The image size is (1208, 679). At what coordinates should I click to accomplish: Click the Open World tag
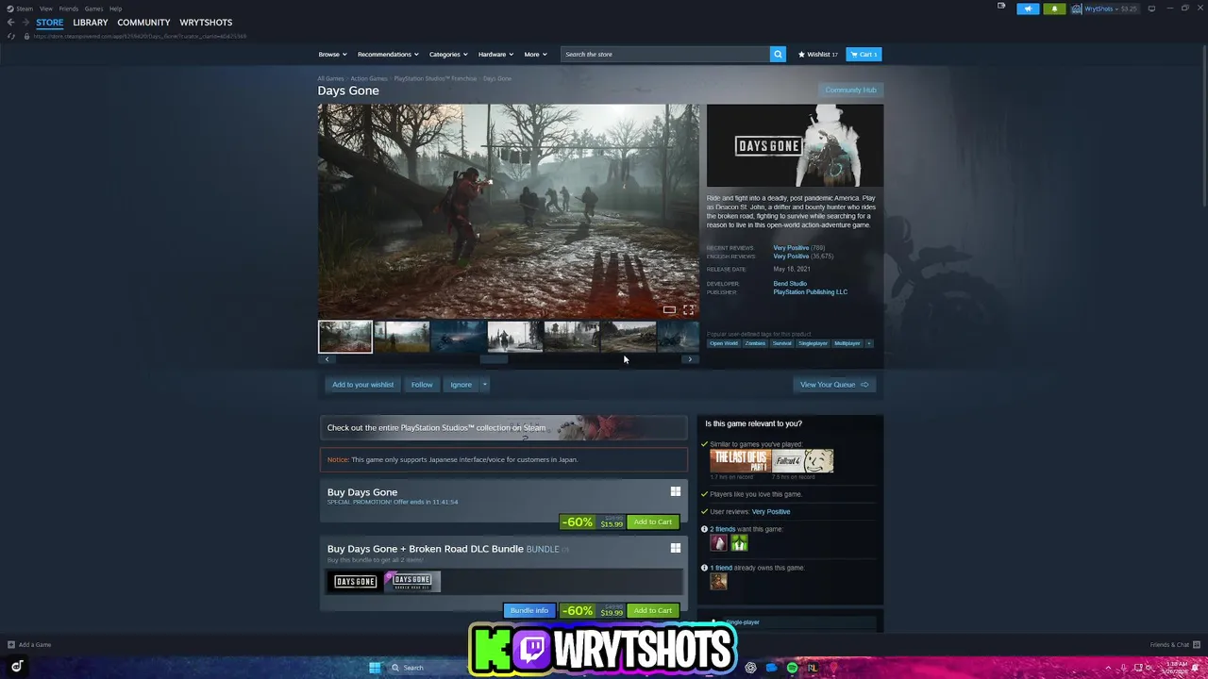[724, 343]
